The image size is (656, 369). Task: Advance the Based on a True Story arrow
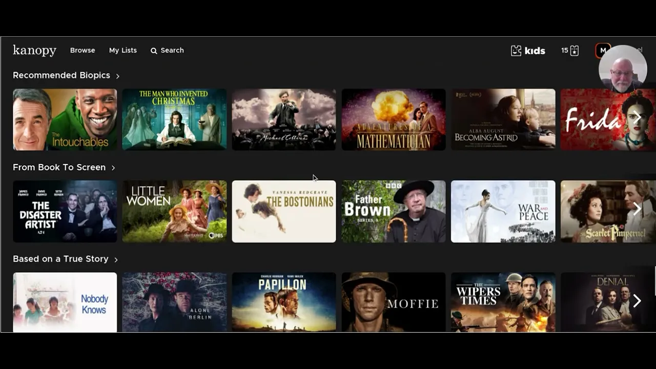point(637,301)
